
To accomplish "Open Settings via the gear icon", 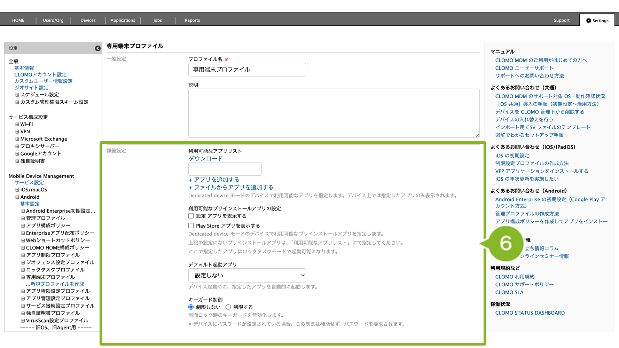I will [x=589, y=21].
